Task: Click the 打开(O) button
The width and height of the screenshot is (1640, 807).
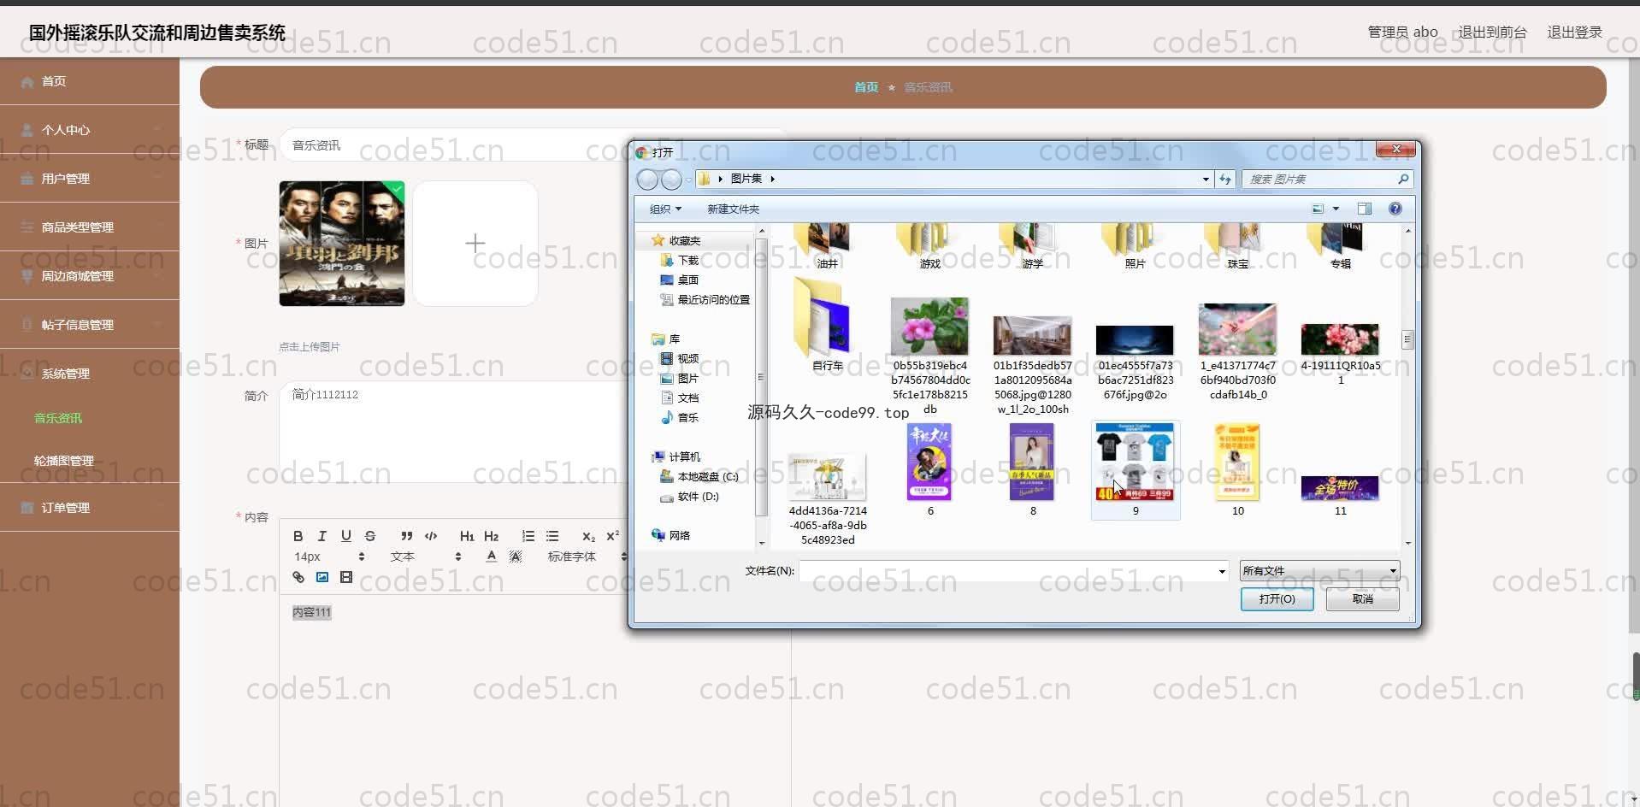Action: point(1277,599)
